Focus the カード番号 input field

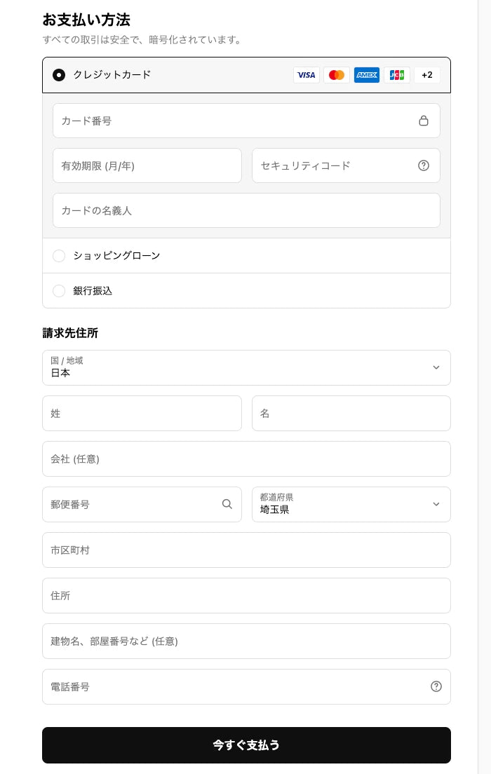[x=231, y=121]
